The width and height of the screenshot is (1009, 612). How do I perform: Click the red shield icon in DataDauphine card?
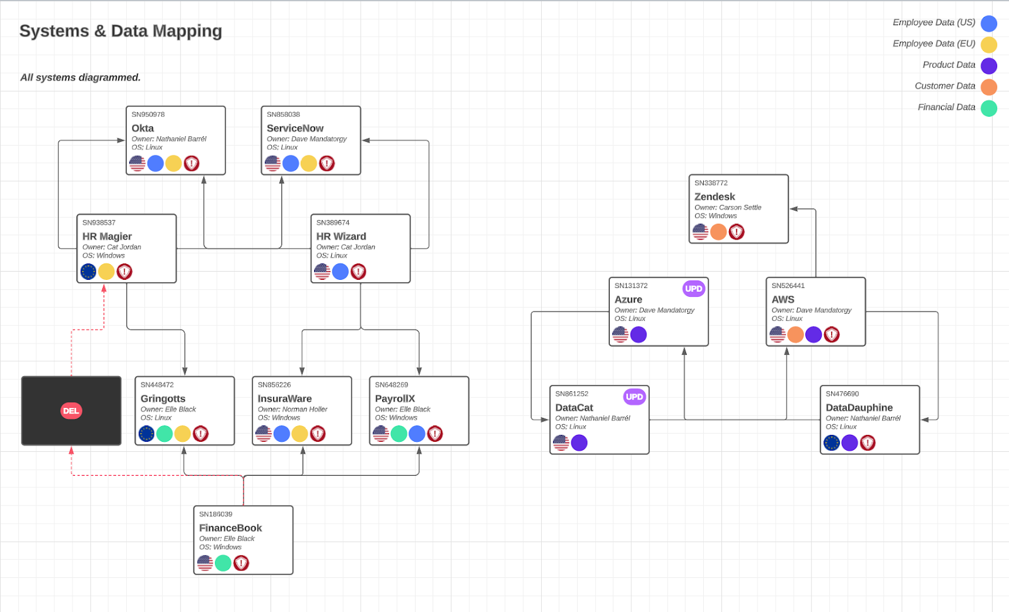(868, 443)
